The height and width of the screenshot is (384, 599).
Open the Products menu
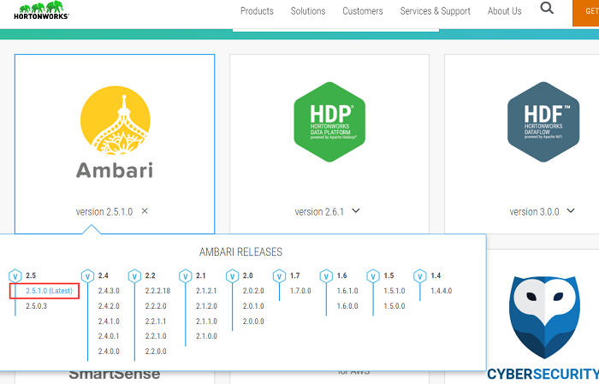(x=257, y=11)
